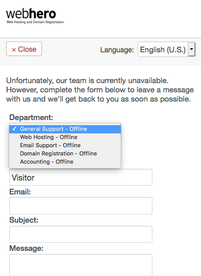This screenshot has width=201, height=276.
Task: Click the Email field label
Action: 20,192
